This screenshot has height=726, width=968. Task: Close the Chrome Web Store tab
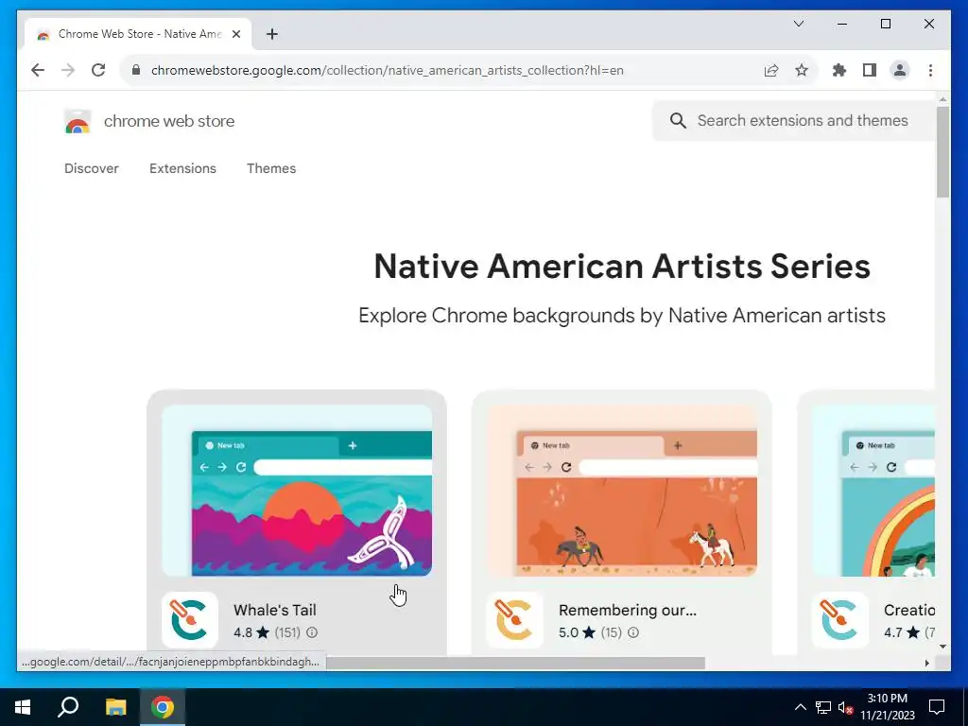(x=235, y=34)
